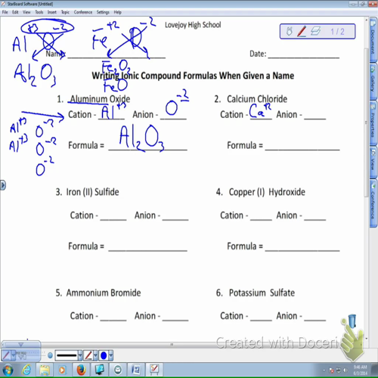Click the 'Lovejoy High School' header text
The width and height of the screenshot is (378, 378).
193,25
